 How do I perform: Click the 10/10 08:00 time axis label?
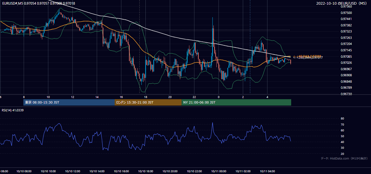(x=24, y=171)
